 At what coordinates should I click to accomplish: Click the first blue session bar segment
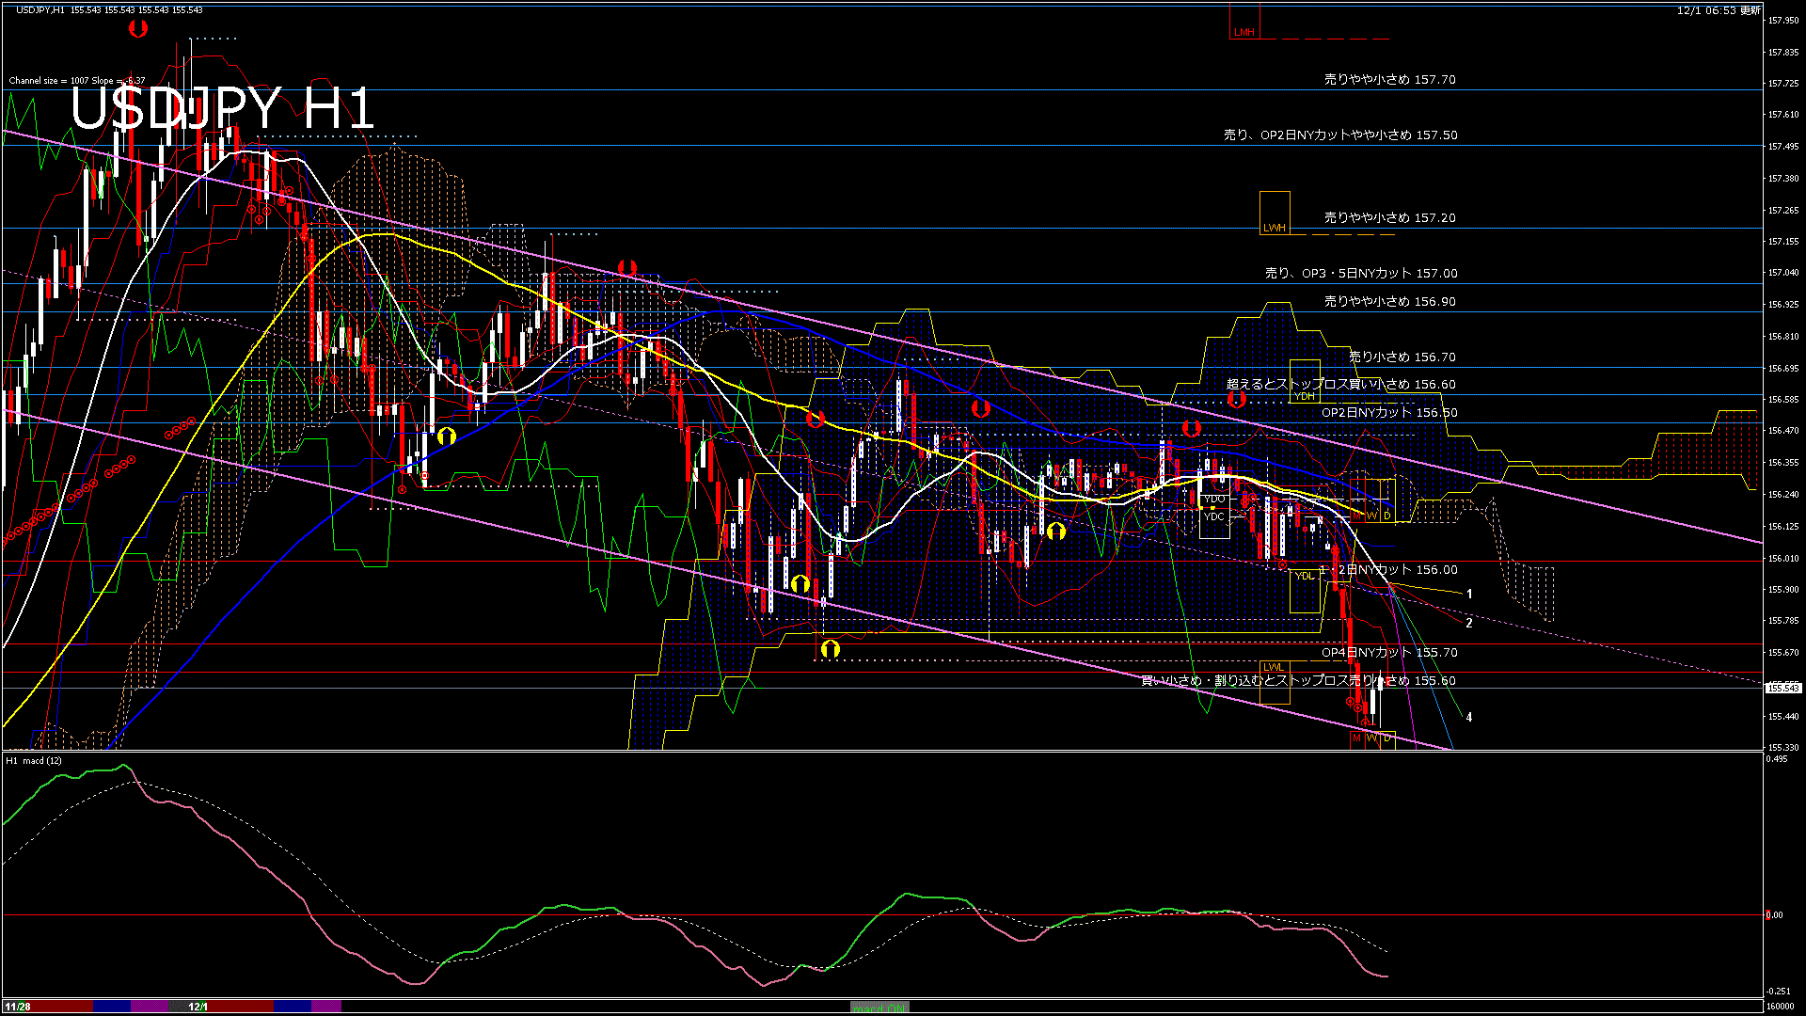[x=112, y=1007]
